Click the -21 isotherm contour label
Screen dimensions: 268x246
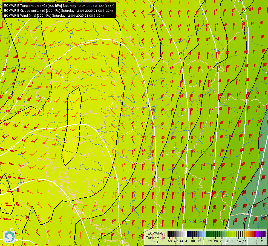266,114
